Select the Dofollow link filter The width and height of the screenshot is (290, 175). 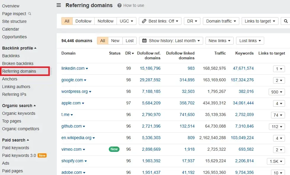84,21
